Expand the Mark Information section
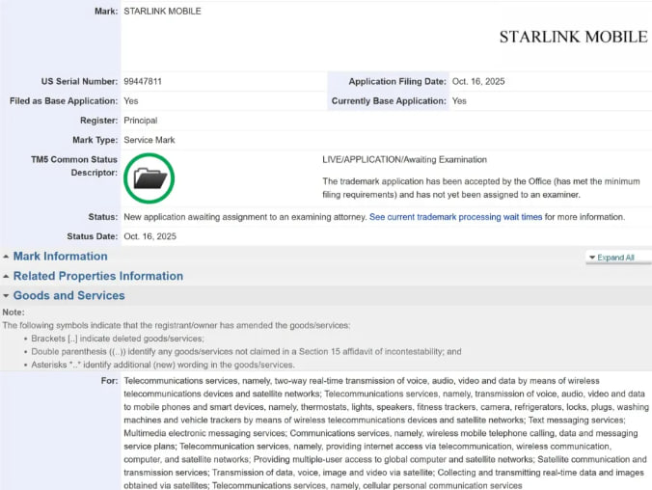The width and height of the screenshot is (652, 490). point(61,257)
